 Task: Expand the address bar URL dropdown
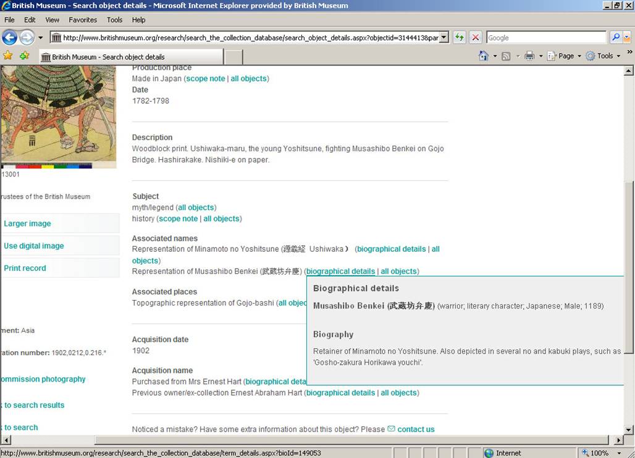(444, 38)
